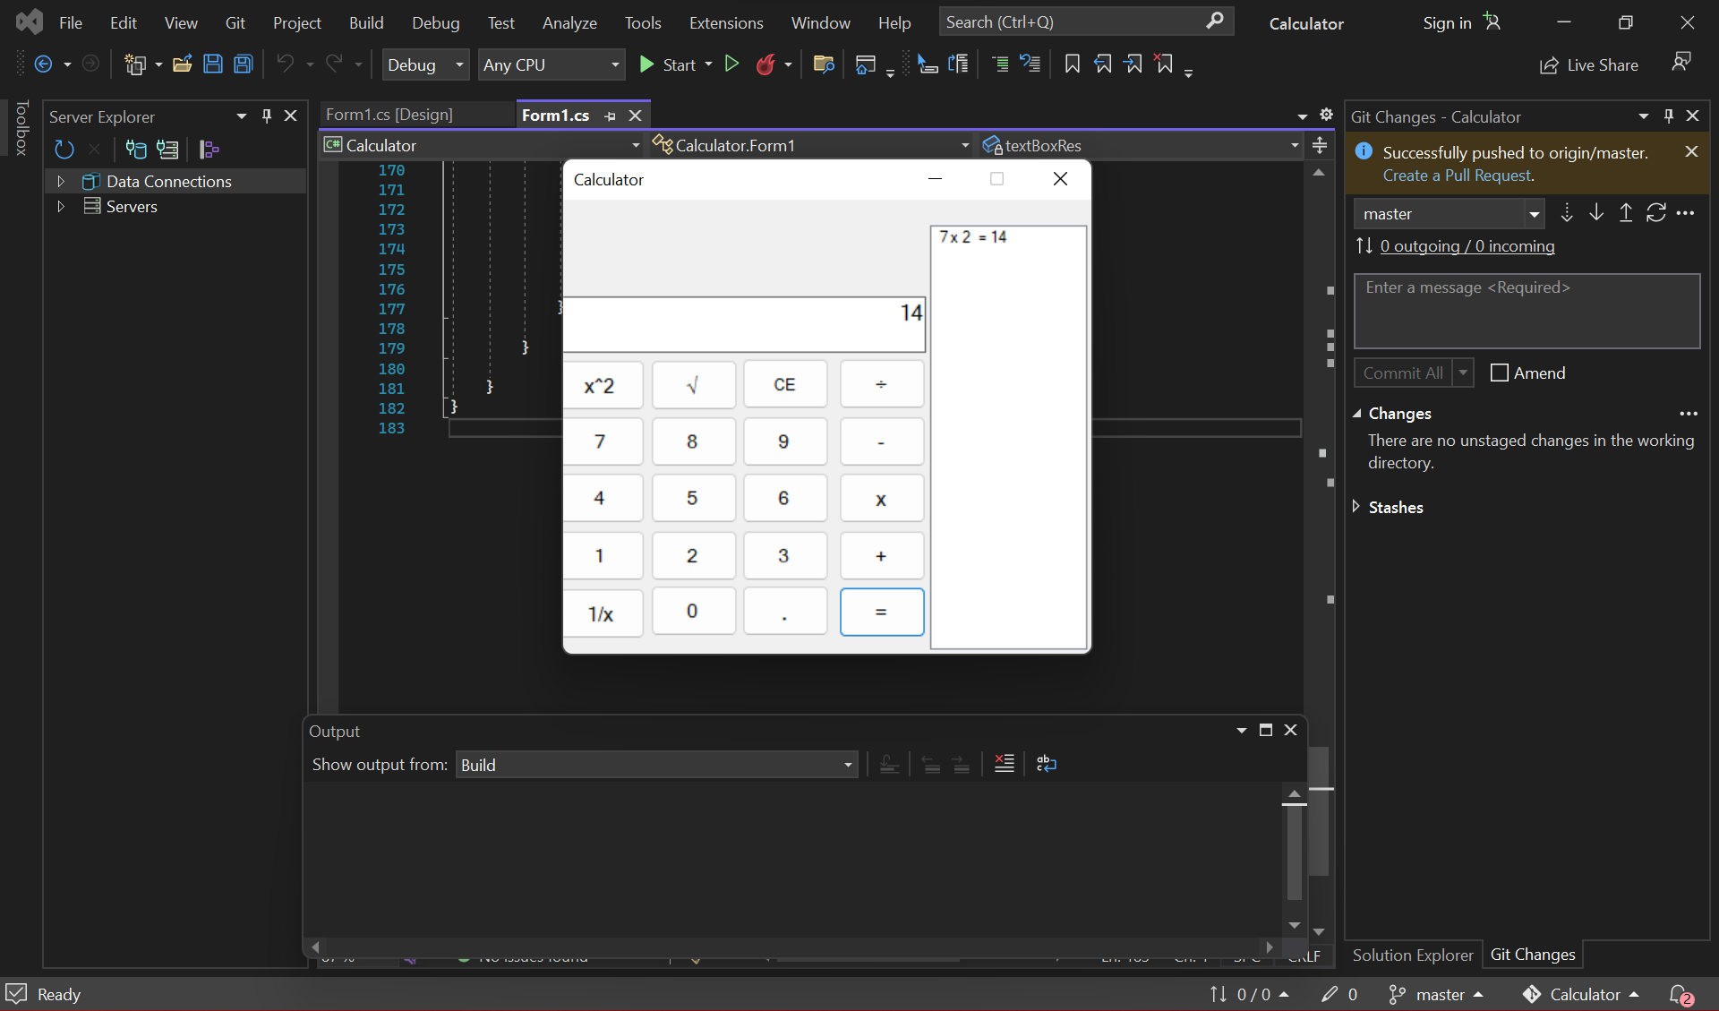Open the 0 outgoing / 0 incoming link
1719x1011 pixels.
(x=1467, y=246)
